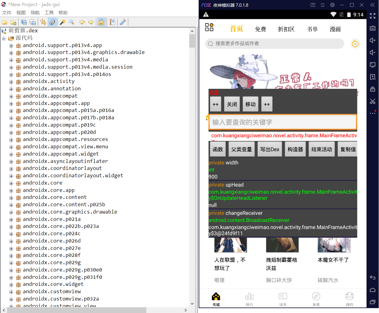Open the 文件 menu in jadx-gui
Screen dimensions: 379x313
[7, 13]
